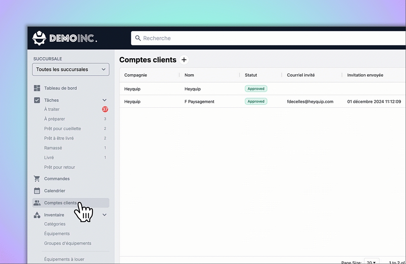Click the Calendrier calendar icon
The width and height of the screenshot is (406, 264).
point(37,191)
